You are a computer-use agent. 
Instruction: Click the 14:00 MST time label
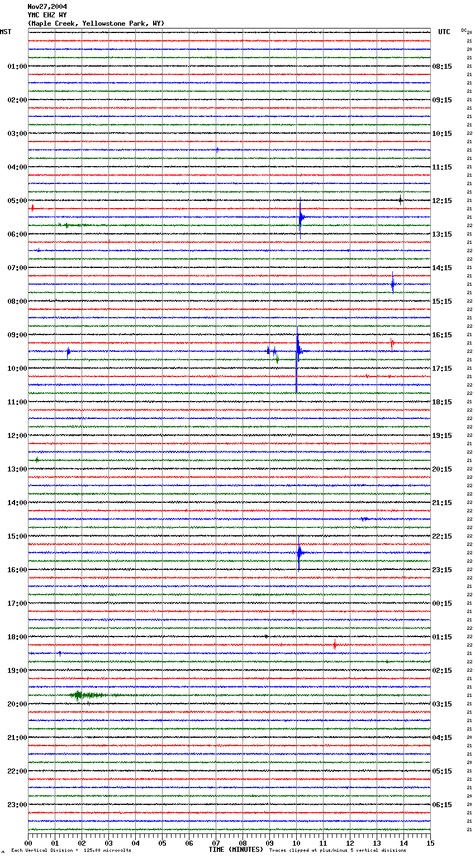pos(17,503)
